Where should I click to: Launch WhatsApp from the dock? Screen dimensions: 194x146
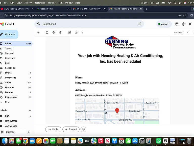click(x=159, y=141)
